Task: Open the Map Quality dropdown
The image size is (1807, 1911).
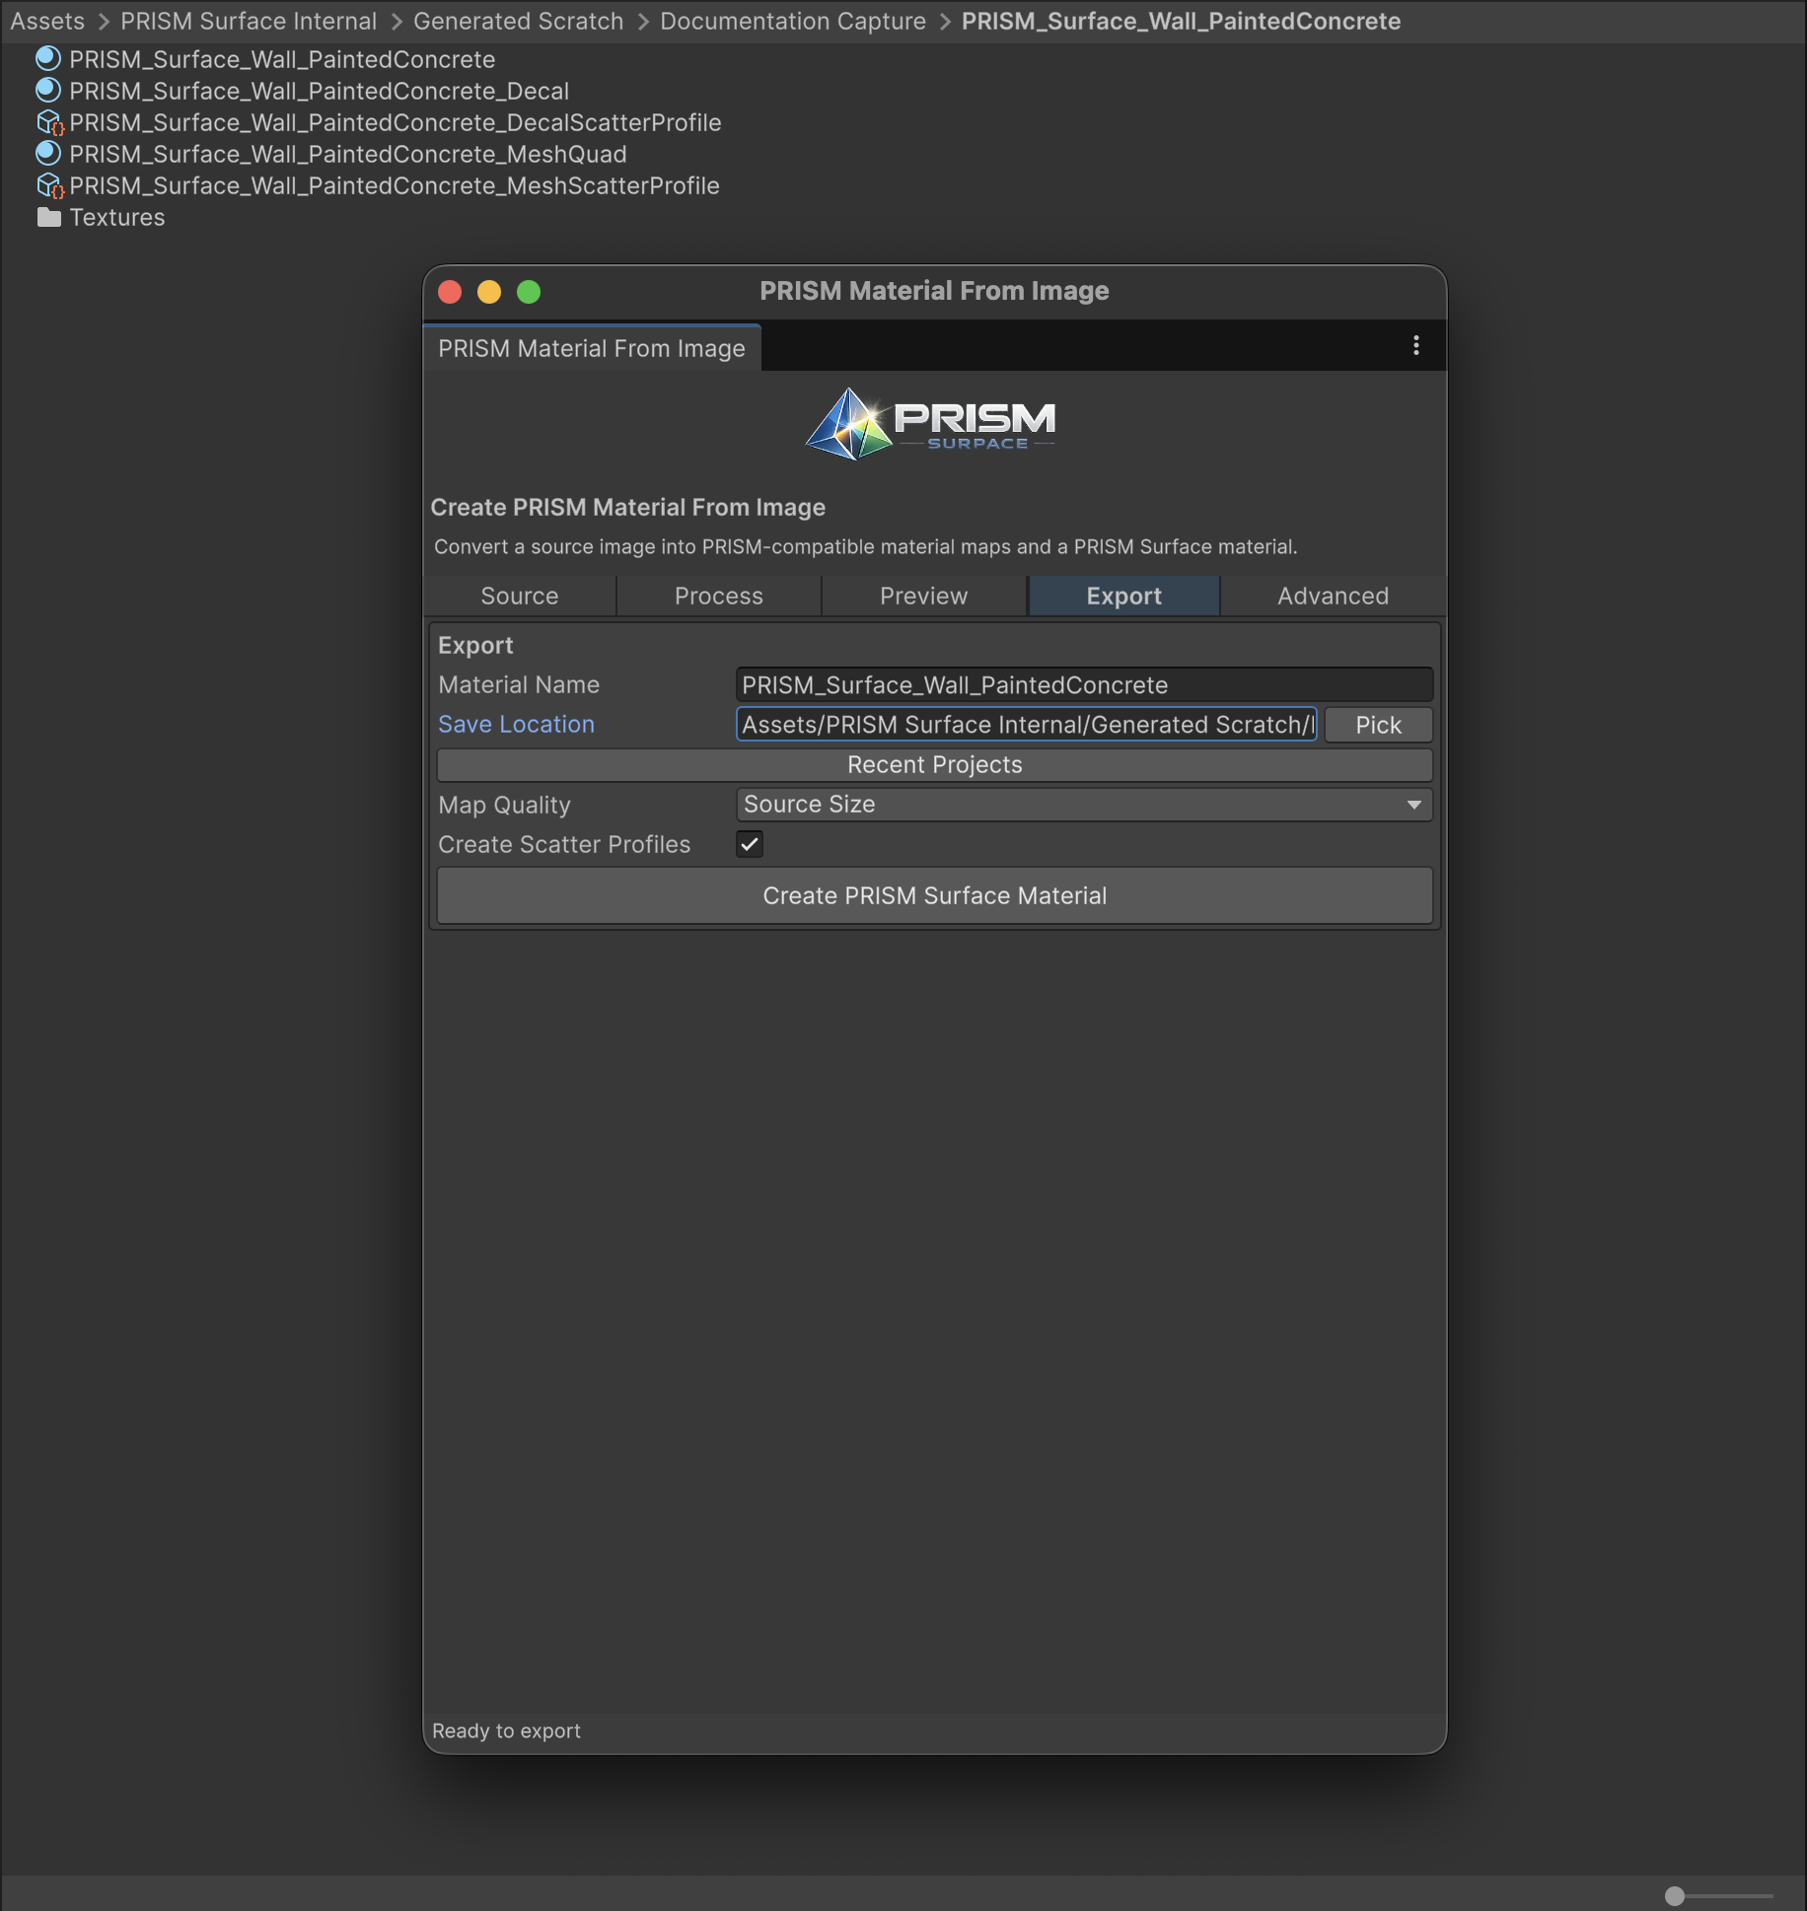Action: click(1084, 805)
